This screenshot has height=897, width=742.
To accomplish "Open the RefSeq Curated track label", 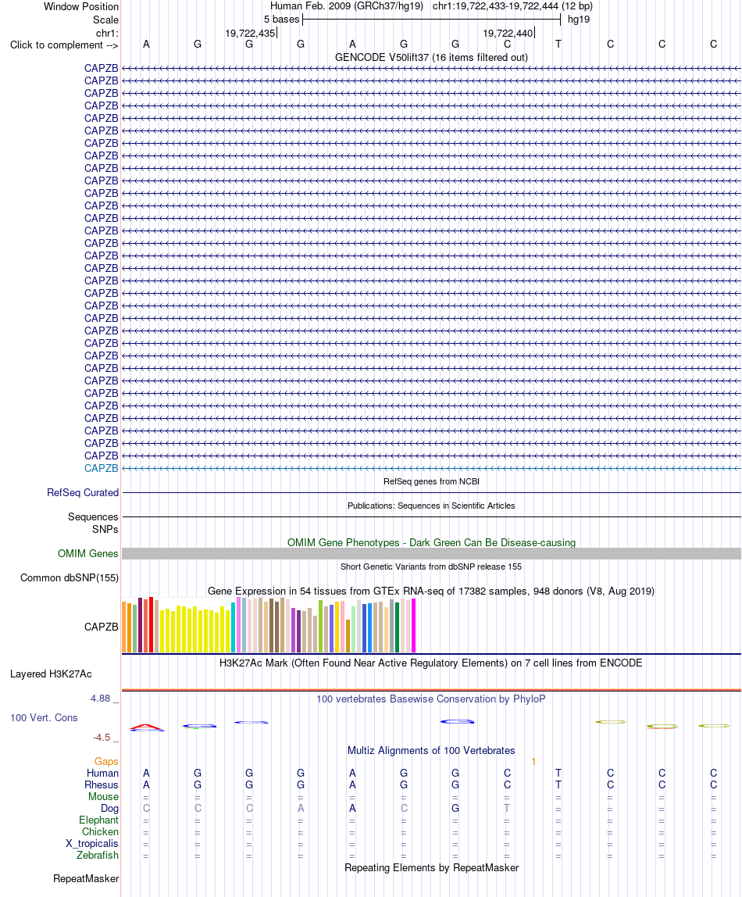I will 83,492.
